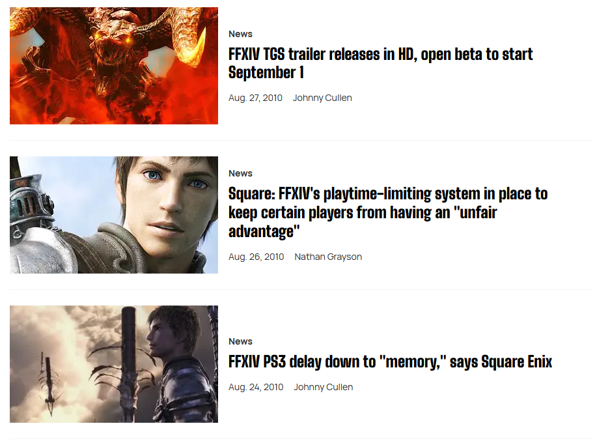The width and height of the screenshot is (610, 441).
Task: Click the fiery demon Ifrit thumbnail
Action: [x=113, y=66]
